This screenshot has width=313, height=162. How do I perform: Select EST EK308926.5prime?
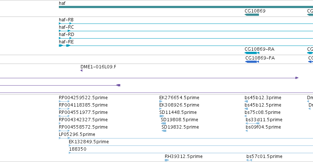(179, 105)
